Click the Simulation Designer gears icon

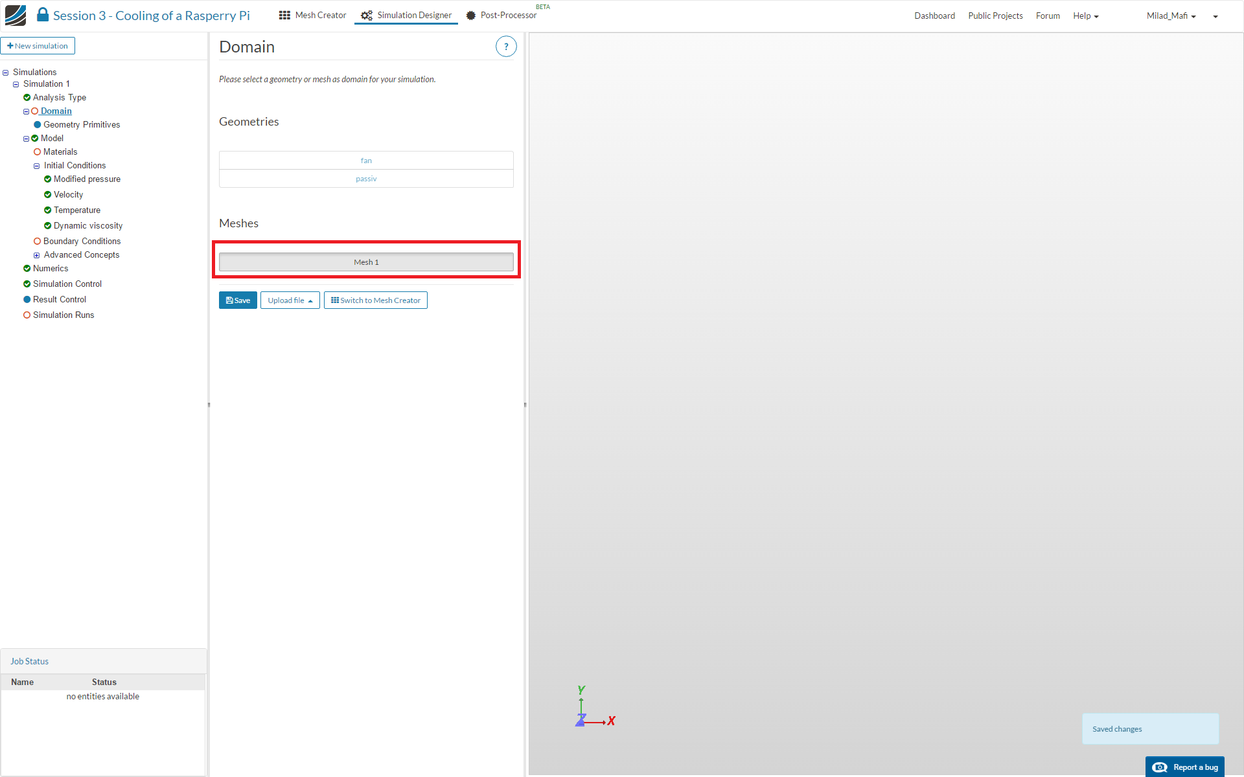pyautogui.click(x=367, y=16)
